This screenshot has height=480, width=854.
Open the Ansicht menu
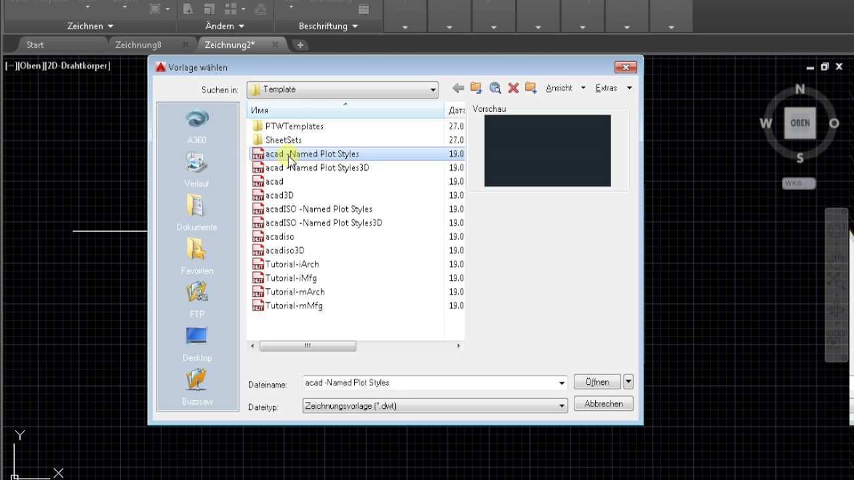tap(564, 88)
